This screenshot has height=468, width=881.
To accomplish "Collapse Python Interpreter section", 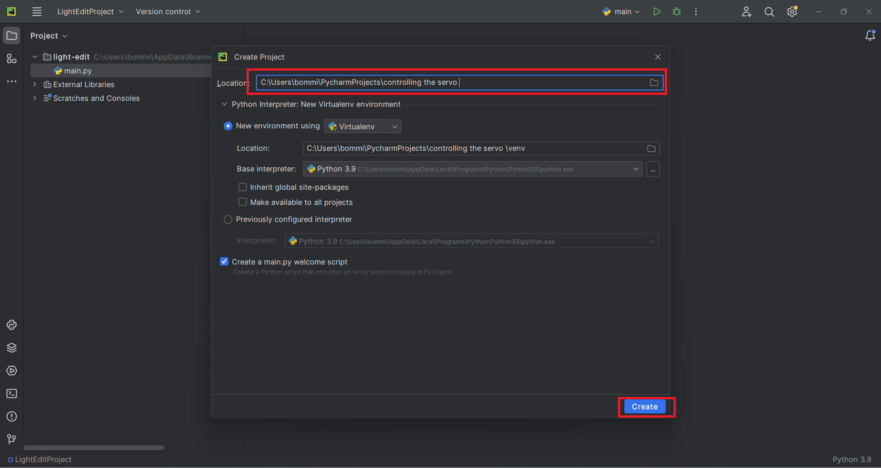I will (224, 105).
